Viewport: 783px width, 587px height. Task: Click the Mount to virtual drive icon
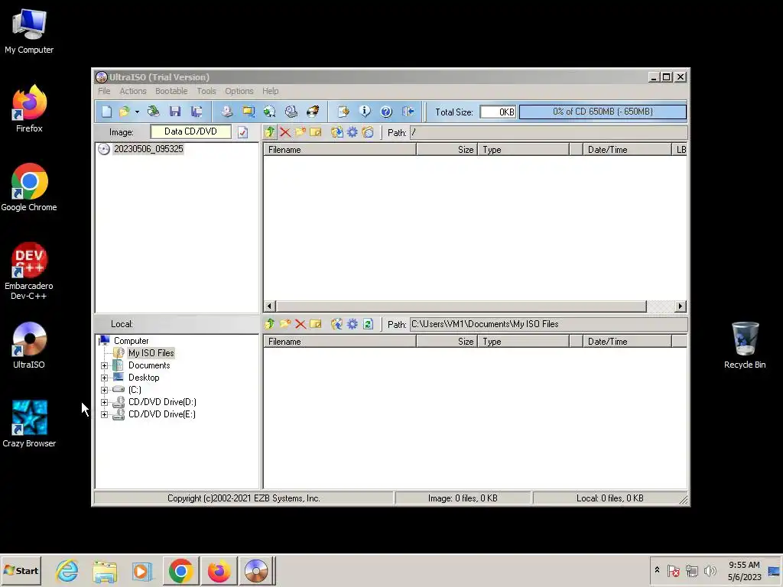click(291, 112)
